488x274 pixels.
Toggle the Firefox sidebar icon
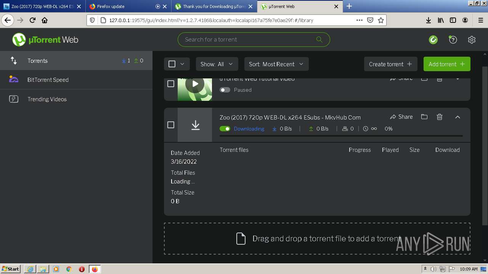point(453,20)
